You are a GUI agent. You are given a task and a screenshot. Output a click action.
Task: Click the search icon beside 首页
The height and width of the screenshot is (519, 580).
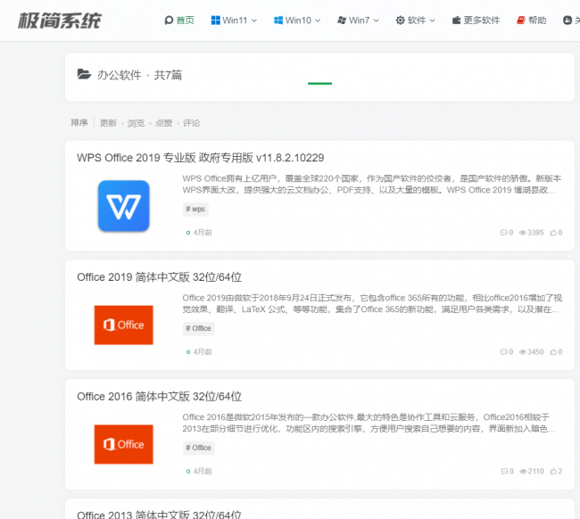pos(169,21)
